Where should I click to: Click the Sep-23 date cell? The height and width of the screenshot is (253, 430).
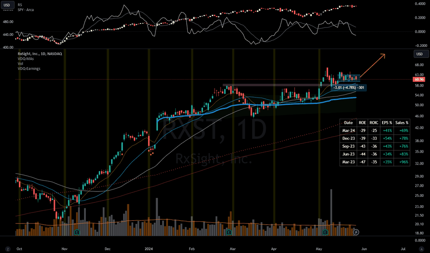click(x=348, y=146)
